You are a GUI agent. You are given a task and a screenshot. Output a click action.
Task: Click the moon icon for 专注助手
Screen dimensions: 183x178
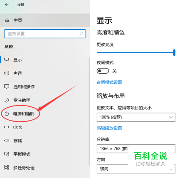[7, 100]
